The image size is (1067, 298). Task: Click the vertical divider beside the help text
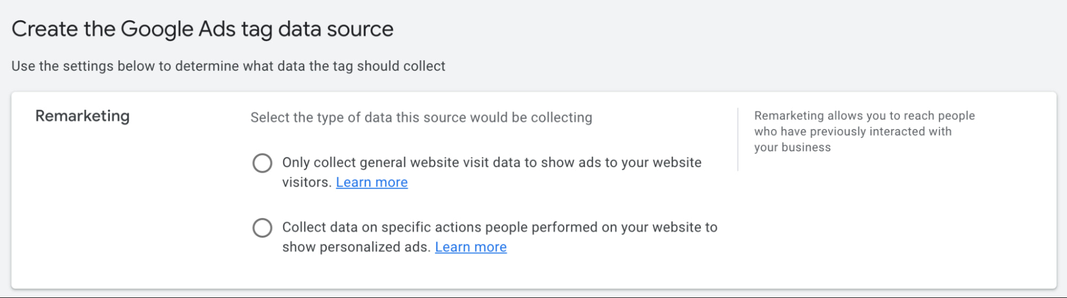[x=738, y=140]
